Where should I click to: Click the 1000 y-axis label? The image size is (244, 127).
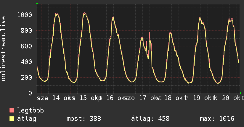(x=25, y=15)
